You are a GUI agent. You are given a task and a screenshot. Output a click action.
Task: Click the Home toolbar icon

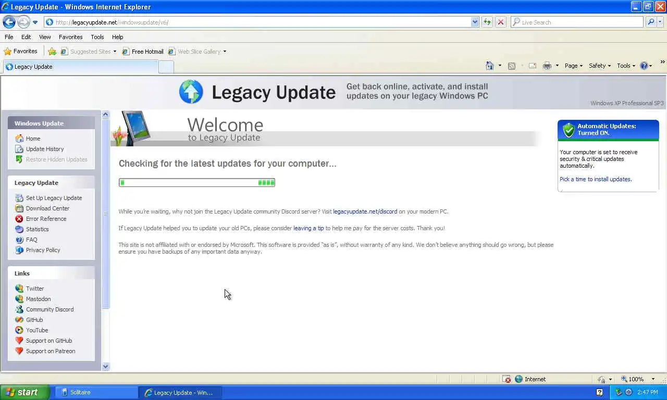coord(489,66)
